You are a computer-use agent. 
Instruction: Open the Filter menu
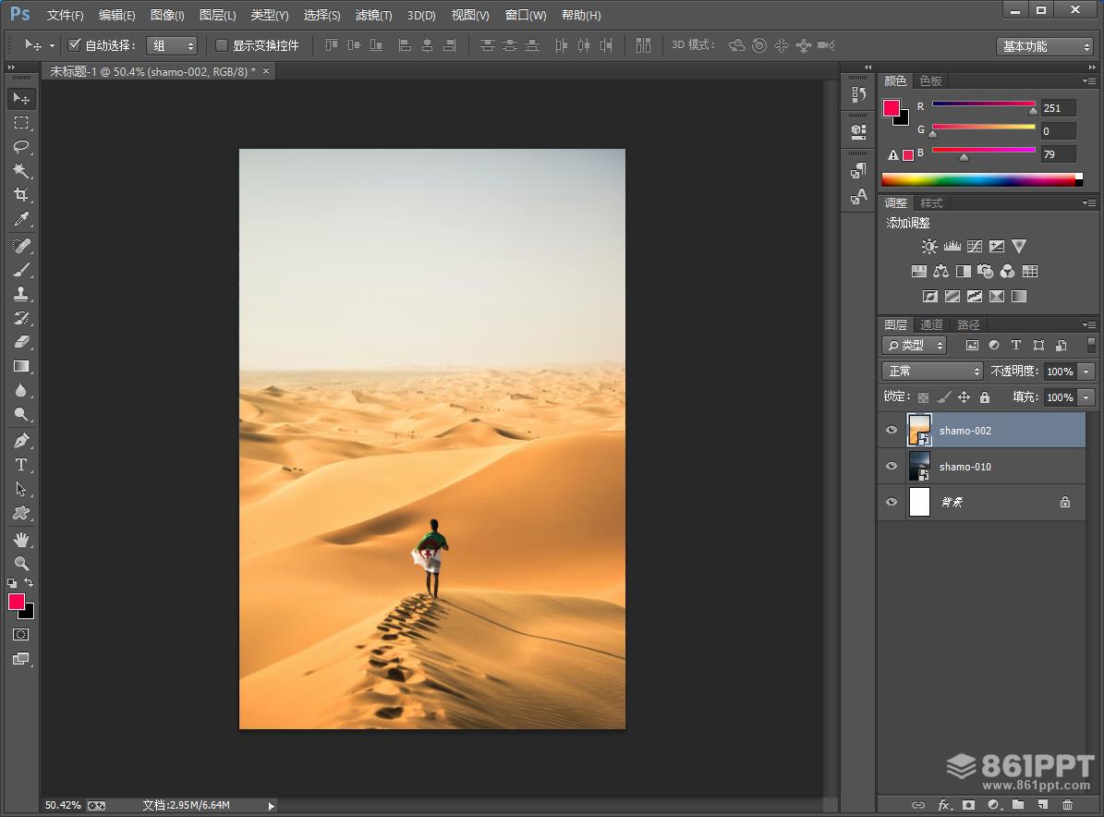[373, 15]
